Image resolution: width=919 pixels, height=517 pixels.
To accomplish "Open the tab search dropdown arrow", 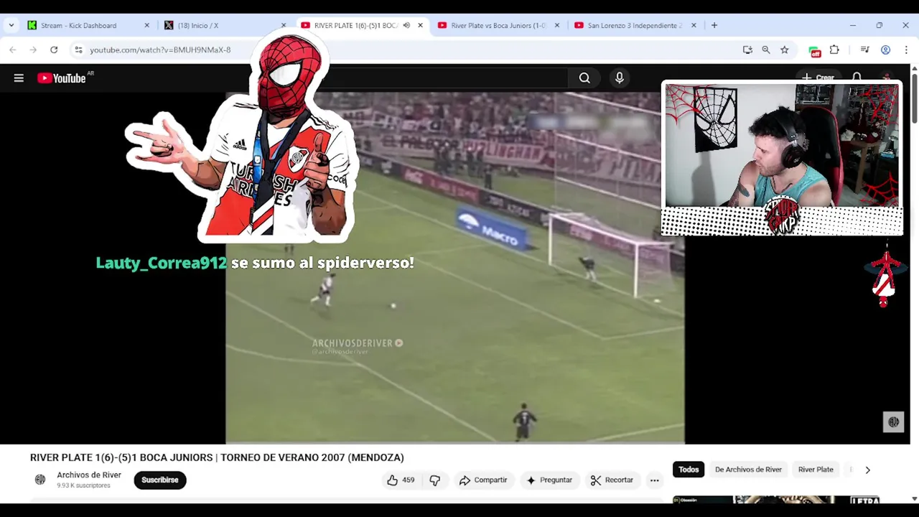I will coord(11,25).
